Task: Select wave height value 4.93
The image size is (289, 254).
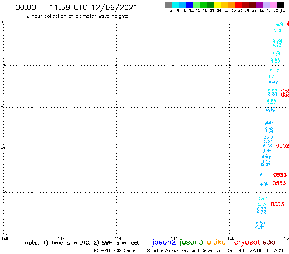Action: coord(277,45)
